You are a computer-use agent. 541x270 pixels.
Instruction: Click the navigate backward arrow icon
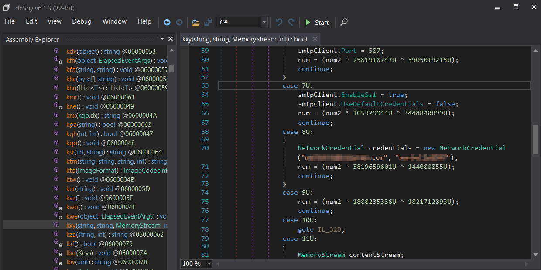pyautogui.click(x=167, y=22)
